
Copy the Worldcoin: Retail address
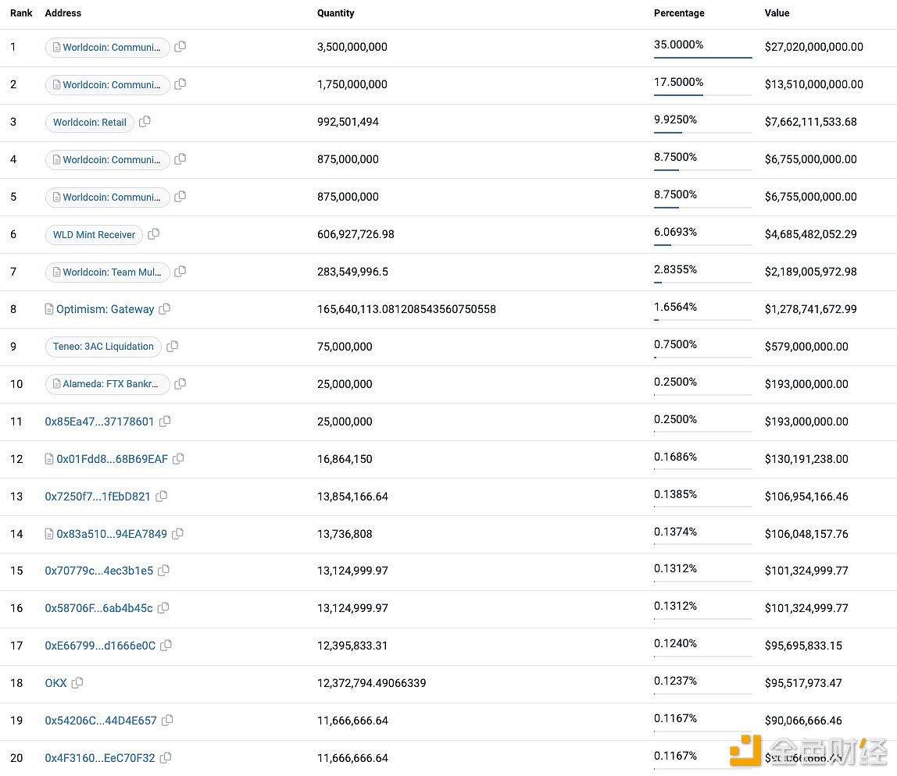coord(145,122)
